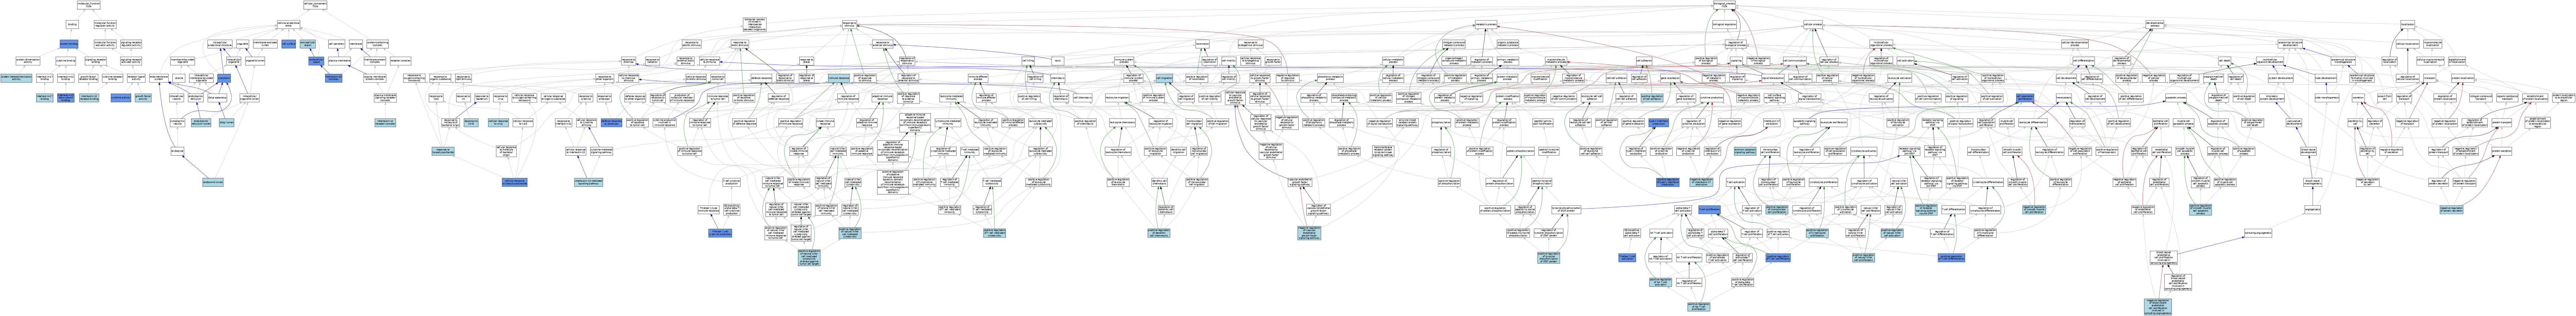Click 'signaling receptor activator activity' node
2576x316 pixels.
click(131, 61)
